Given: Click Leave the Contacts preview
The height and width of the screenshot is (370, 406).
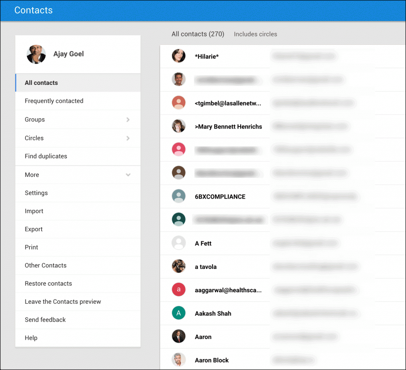Looking at the screenshot, I should tap(63, 302).
